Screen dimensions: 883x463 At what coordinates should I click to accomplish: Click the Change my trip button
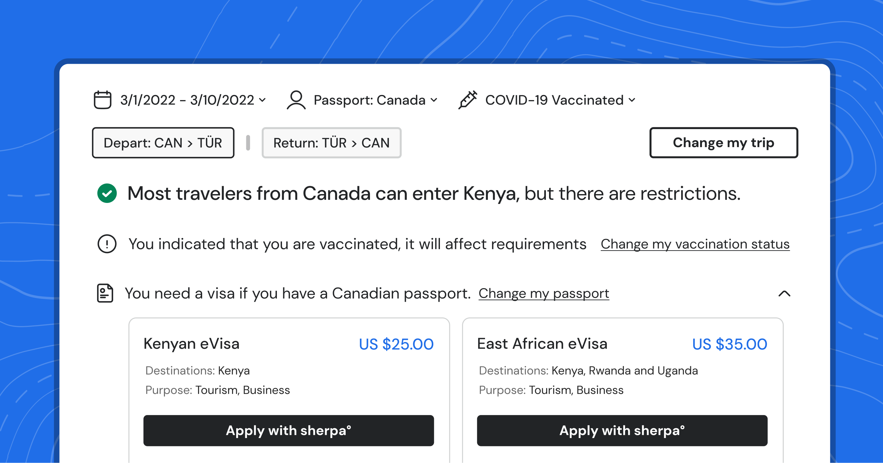tap(724, 143)
